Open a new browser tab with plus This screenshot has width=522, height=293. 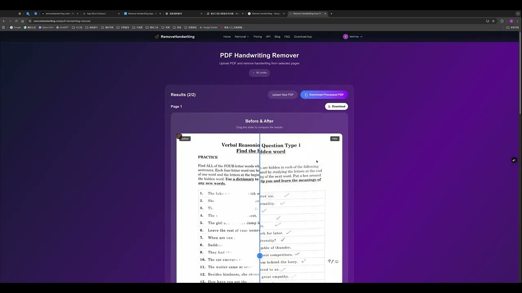(331, 13)
